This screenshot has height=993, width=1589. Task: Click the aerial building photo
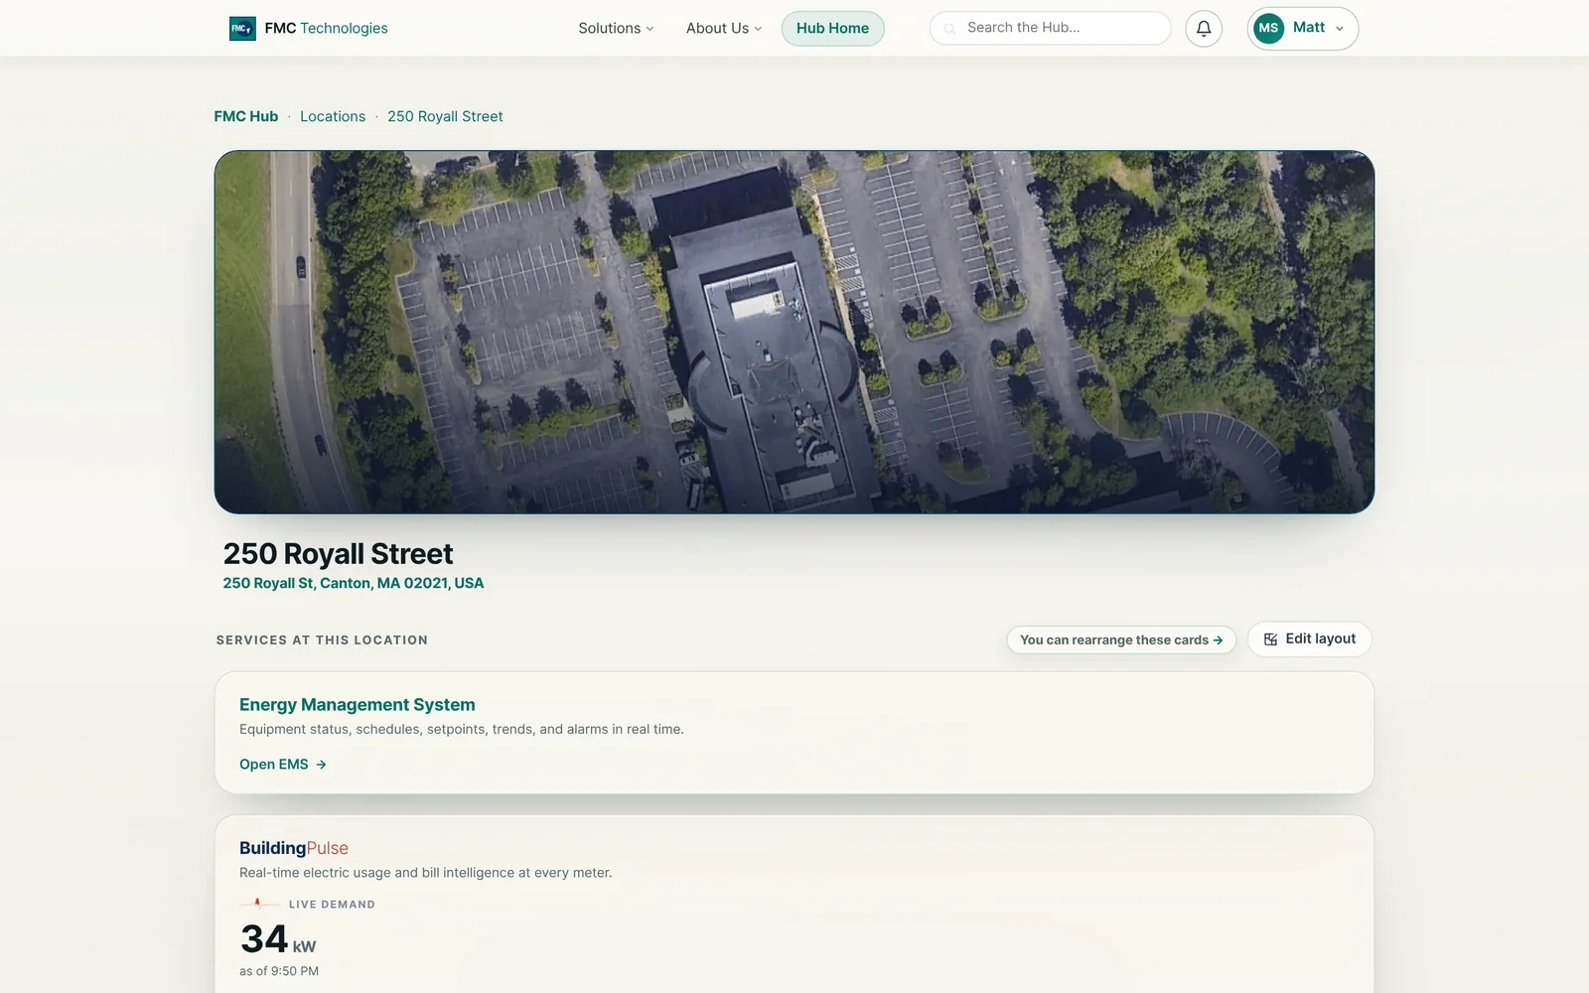(794, 332)
